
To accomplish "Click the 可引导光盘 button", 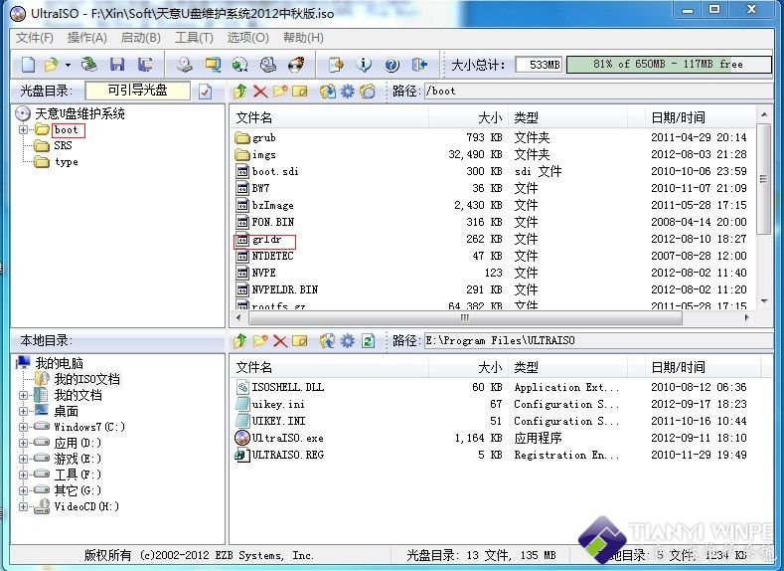I will tap(137, 91).
